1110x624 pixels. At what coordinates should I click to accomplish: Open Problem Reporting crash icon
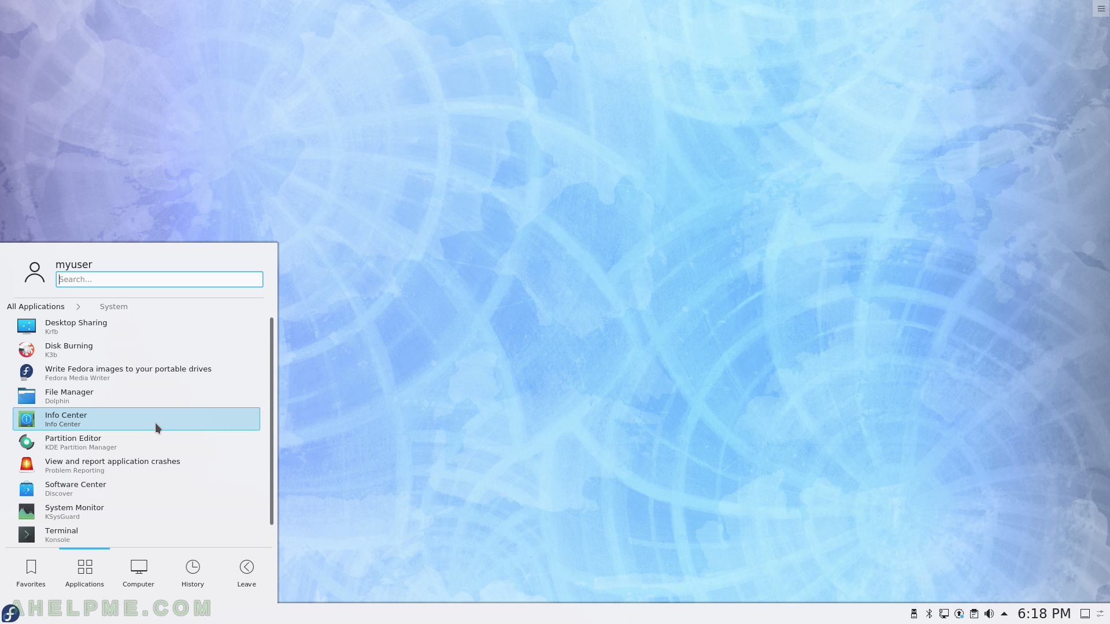coord(26,465)
